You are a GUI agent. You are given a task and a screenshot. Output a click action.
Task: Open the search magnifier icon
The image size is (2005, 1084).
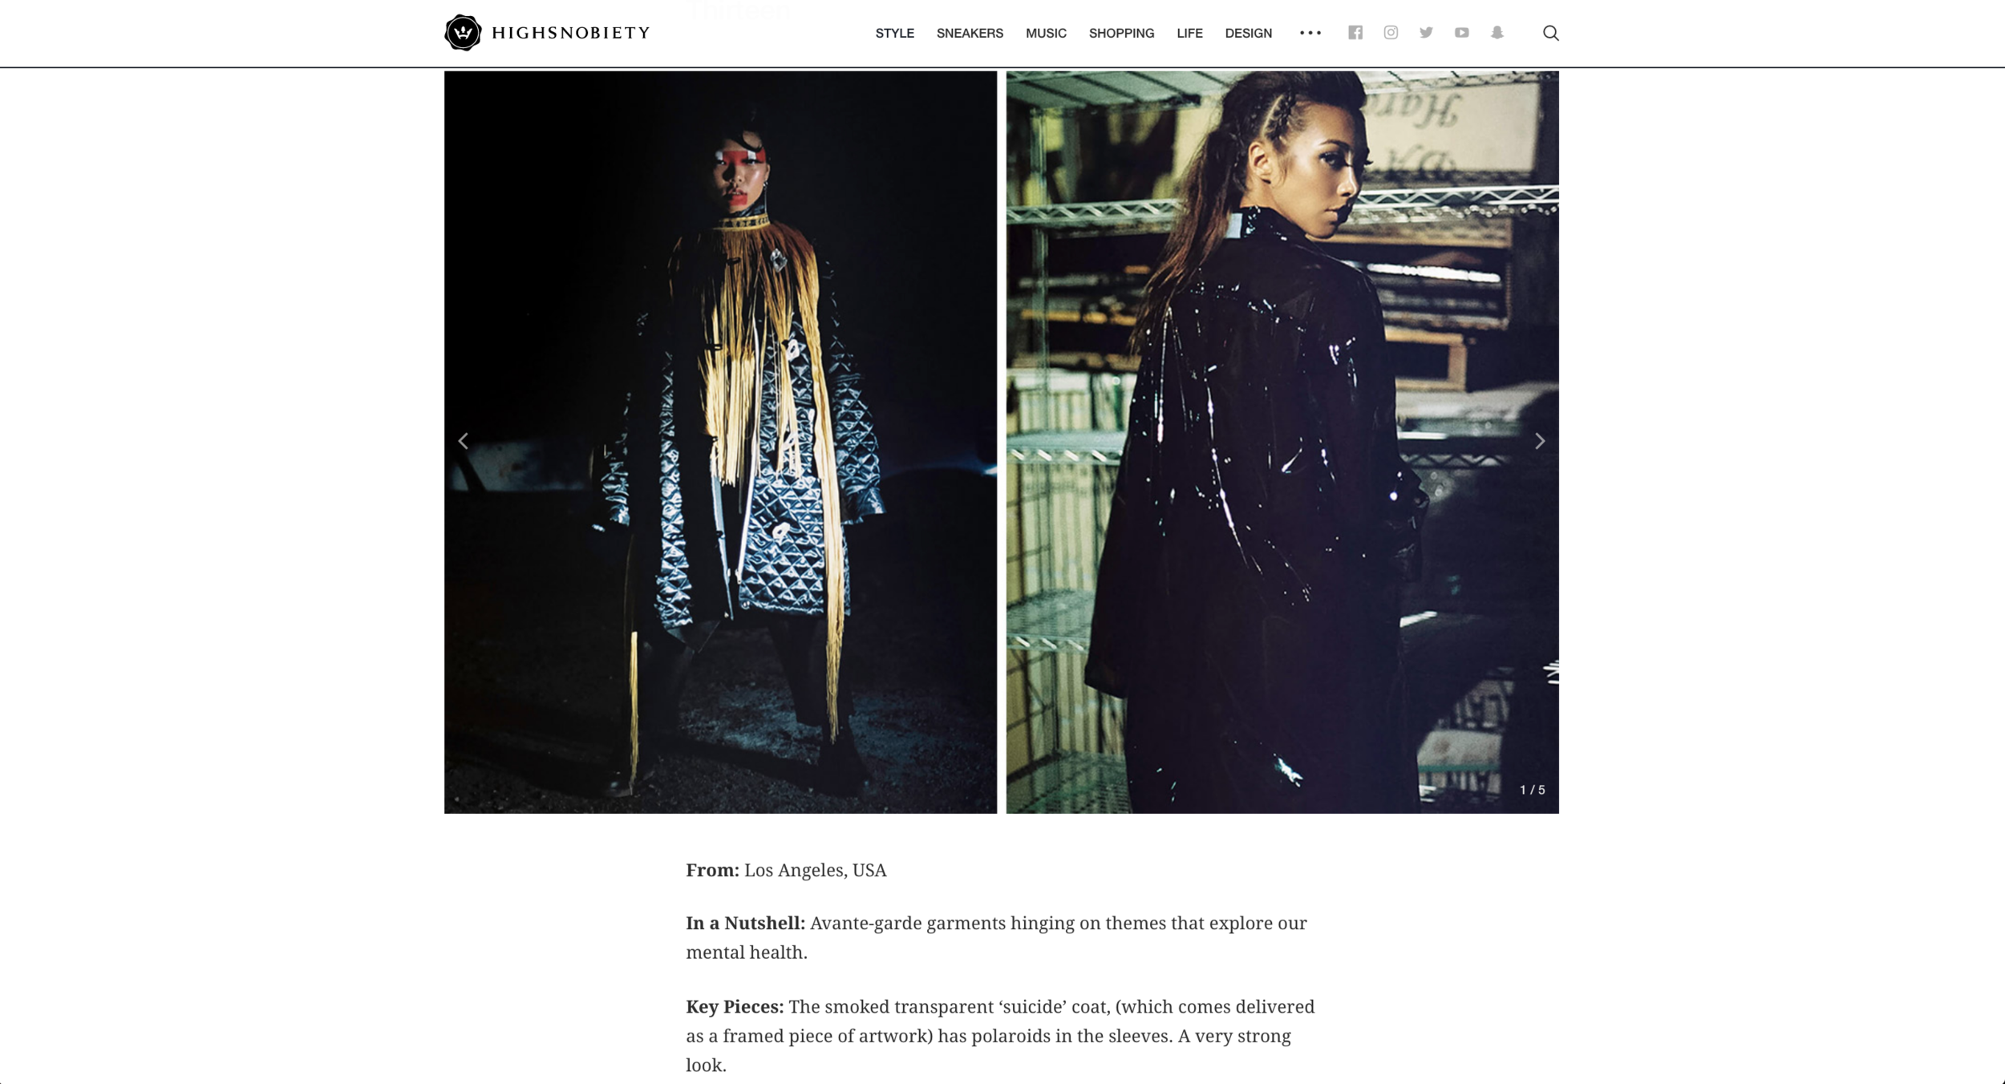coord(1551,33)
